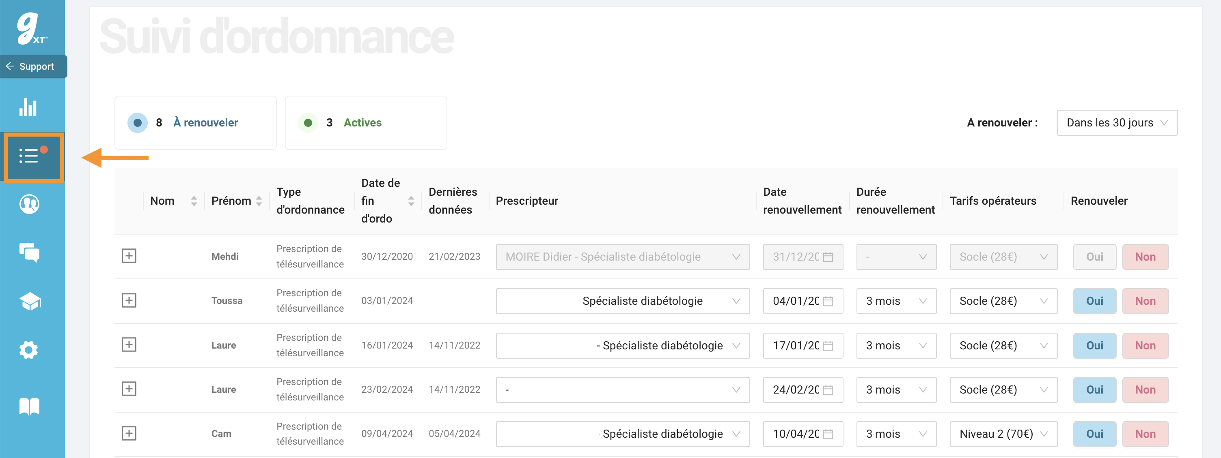
Task: Expand Laure row ending 23/02/2024
Action: coord(129,389)
